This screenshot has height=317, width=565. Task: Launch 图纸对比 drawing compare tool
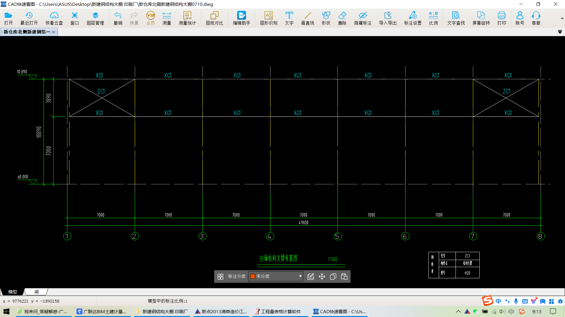click(x=214, y=18)
